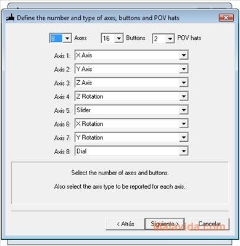The width and height of the screenshot is (240, 246).
Task: Open the Axes count dropdown
Action: coord(67,38)
